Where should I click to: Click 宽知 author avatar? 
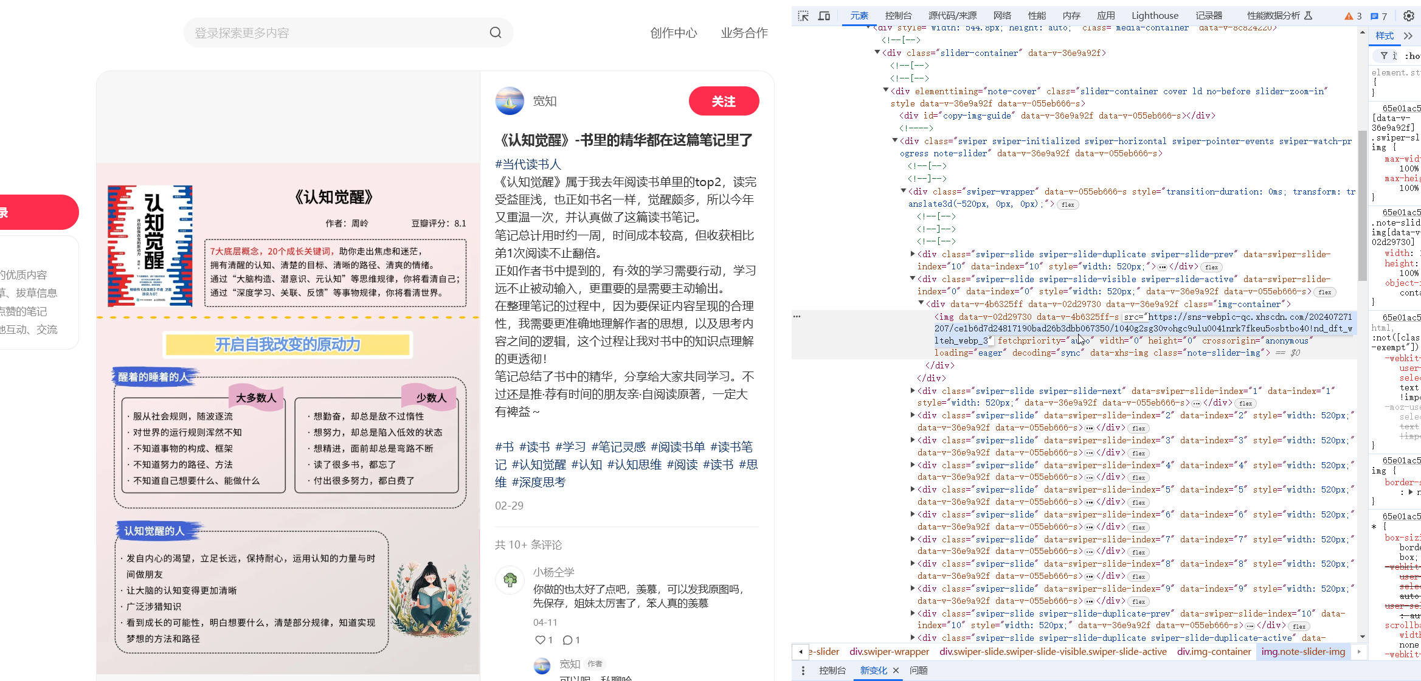point(510,101)
